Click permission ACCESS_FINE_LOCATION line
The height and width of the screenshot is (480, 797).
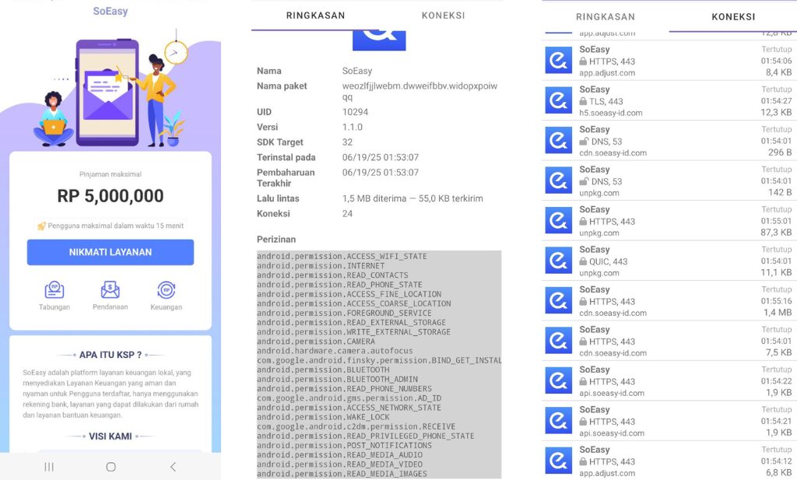point(349,294)
